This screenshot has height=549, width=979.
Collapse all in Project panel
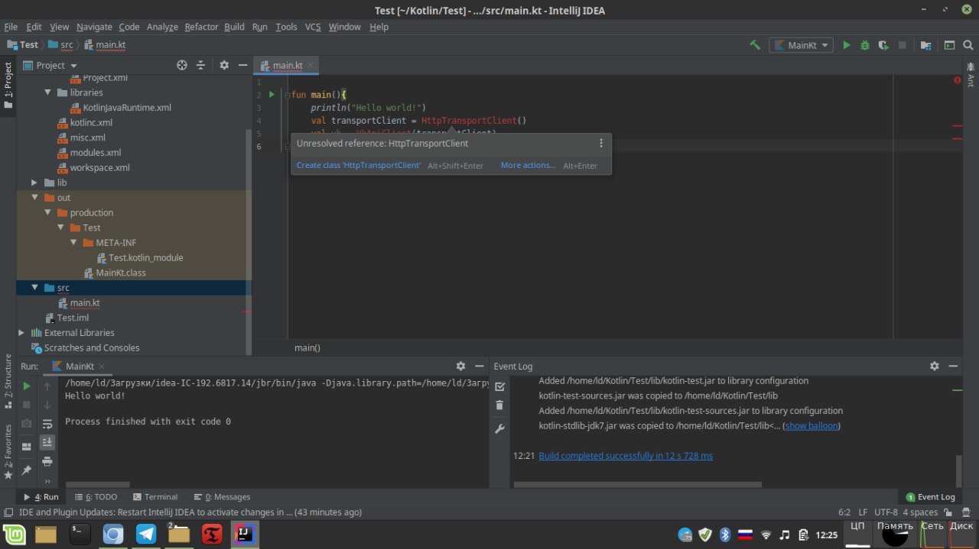point(201,66)
